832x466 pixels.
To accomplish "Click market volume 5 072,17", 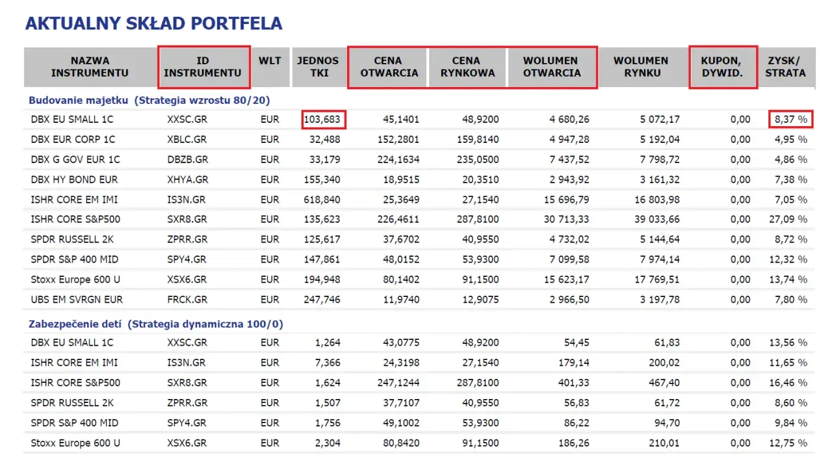I will [x=659, y=120].
